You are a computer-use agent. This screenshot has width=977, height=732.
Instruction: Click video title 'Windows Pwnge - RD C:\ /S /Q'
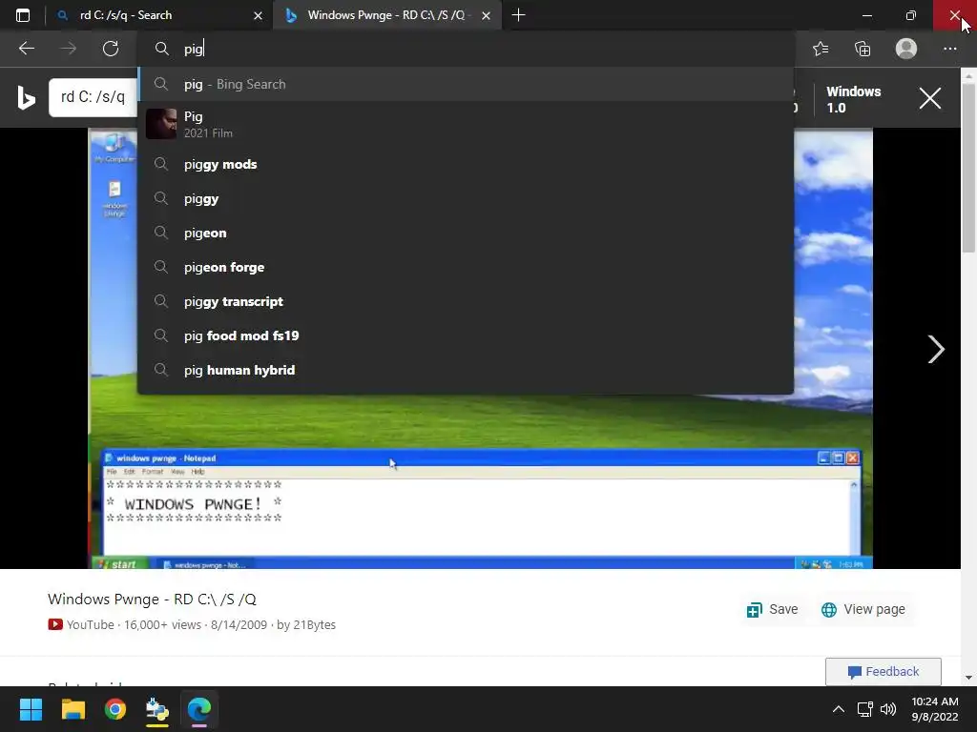[152, 599]
